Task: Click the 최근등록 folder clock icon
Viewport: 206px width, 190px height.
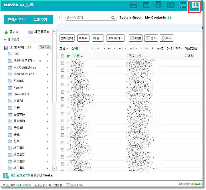Action: pos(31,32)
